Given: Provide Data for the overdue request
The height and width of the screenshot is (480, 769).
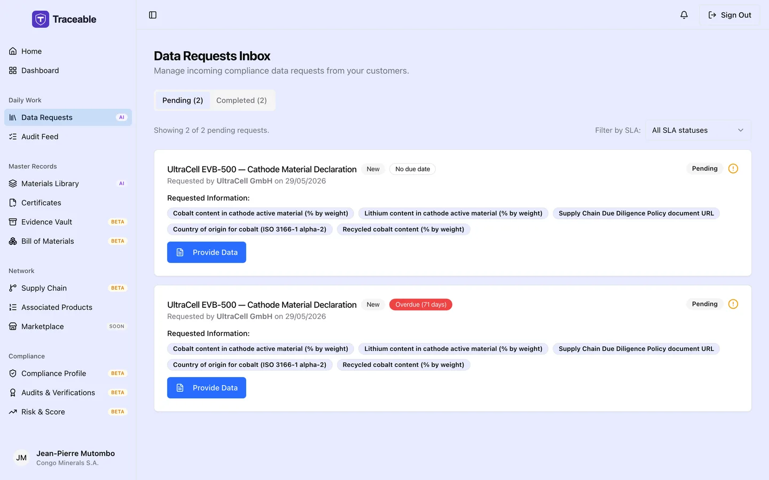Looking at the screenshot, I should point(207,388).
